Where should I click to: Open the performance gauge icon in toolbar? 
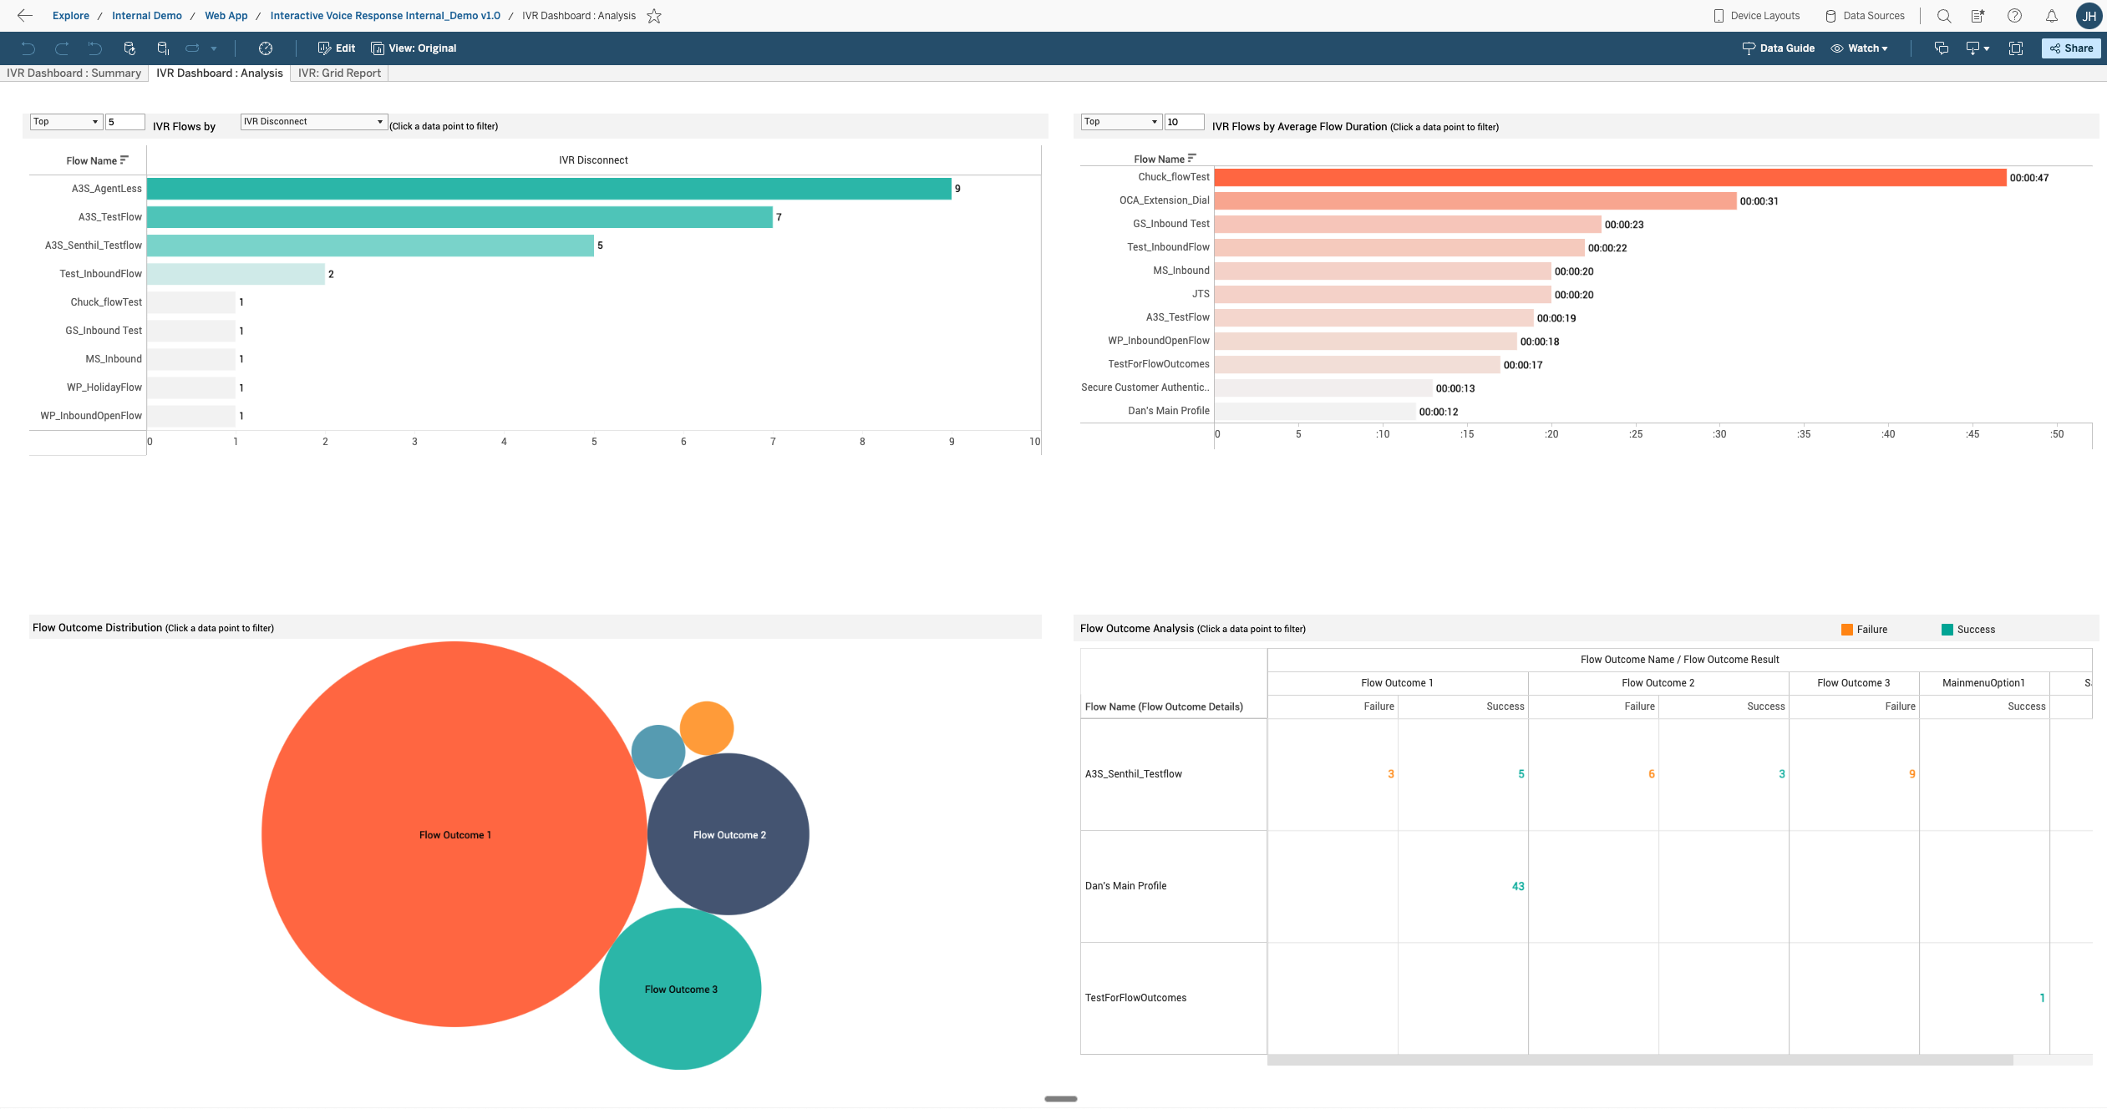tap(266, 48)
